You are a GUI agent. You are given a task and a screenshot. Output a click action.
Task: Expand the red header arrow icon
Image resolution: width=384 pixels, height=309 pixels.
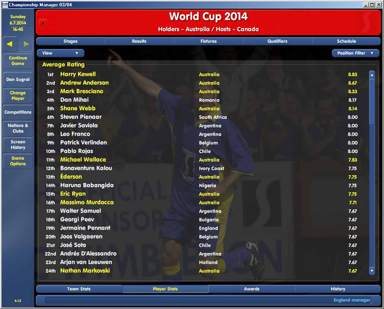point(43,23)
